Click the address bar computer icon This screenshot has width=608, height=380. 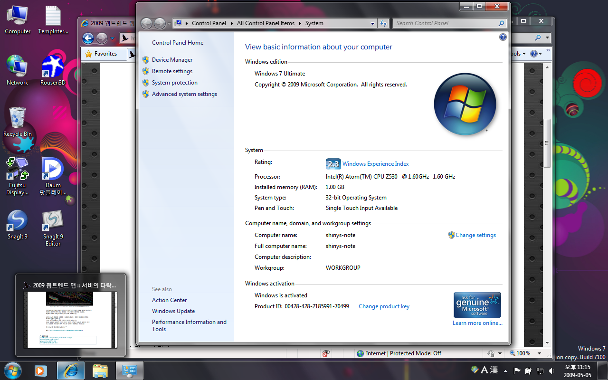coord(179,23)
